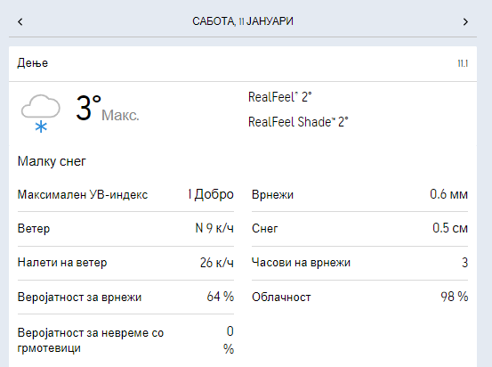Click the RealFeel Shade 2° value
This screenshot has width=492, height=367.
coord(298,122)
